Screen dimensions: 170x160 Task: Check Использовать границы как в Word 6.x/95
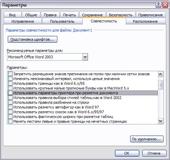coord(10,83)
